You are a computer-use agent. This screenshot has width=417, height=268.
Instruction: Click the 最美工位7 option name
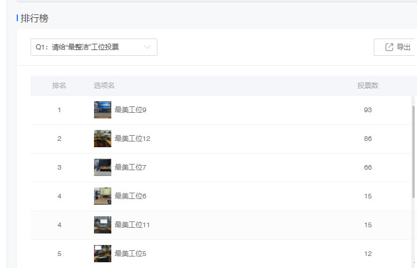click(x=130, y=167)
